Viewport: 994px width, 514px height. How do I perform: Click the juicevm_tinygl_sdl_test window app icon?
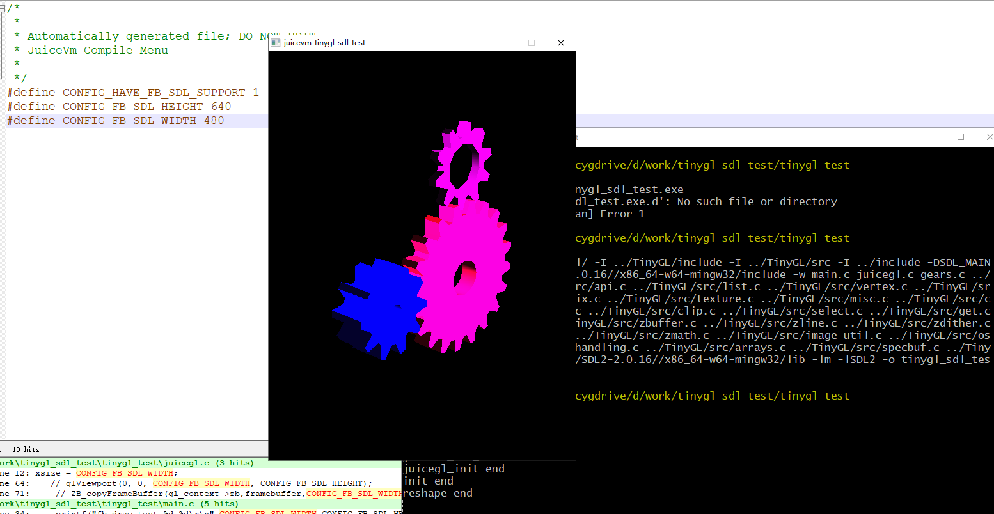[x=276, y=43]
